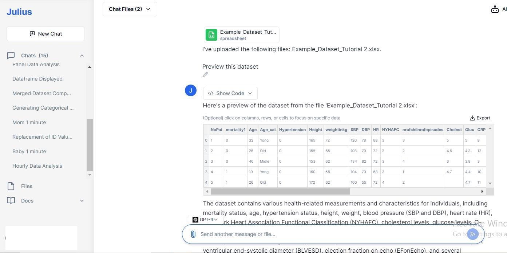Expand the Show Code dropdown
Viewport: 507px width, 253px height.
coord(230,93)
